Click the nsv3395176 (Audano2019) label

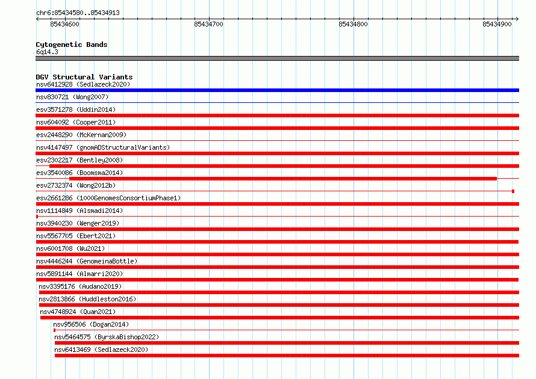tap(80, 286)
